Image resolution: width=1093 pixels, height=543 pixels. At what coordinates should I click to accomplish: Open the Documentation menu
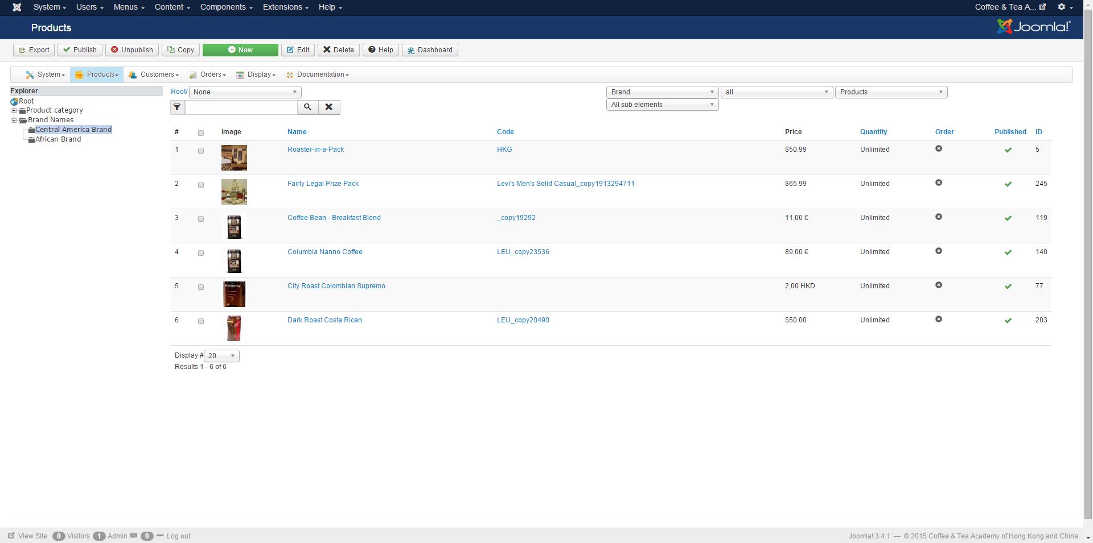[x=318, y=74]
